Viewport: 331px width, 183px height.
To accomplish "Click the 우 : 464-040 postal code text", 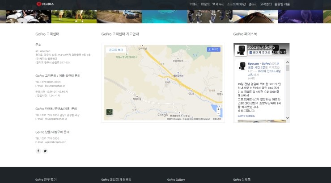I will coord(43,51).
